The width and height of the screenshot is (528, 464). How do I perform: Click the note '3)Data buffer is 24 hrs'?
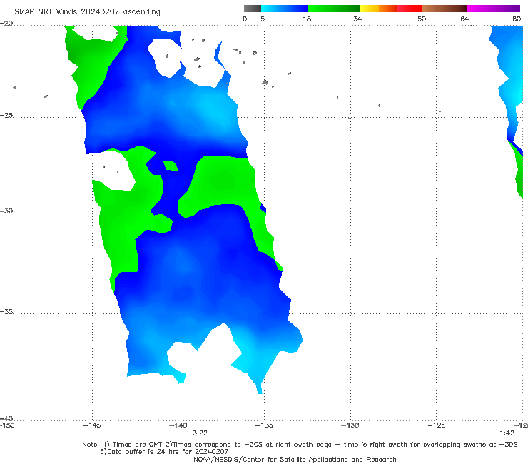tap(164, 452)
